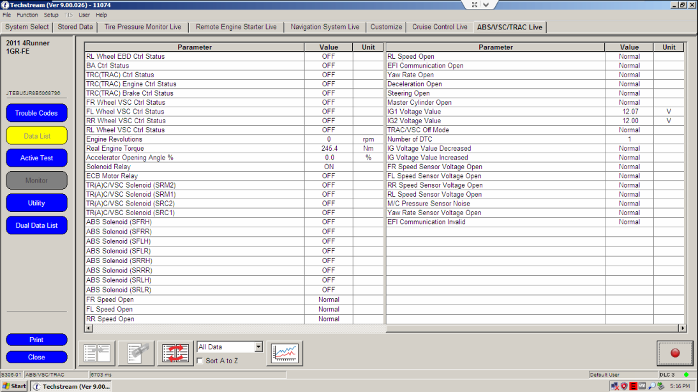Screen dimensions: 698x392
Task: Click the left Parameter column header
Action: pyautogui.click(x=195, y=47)
